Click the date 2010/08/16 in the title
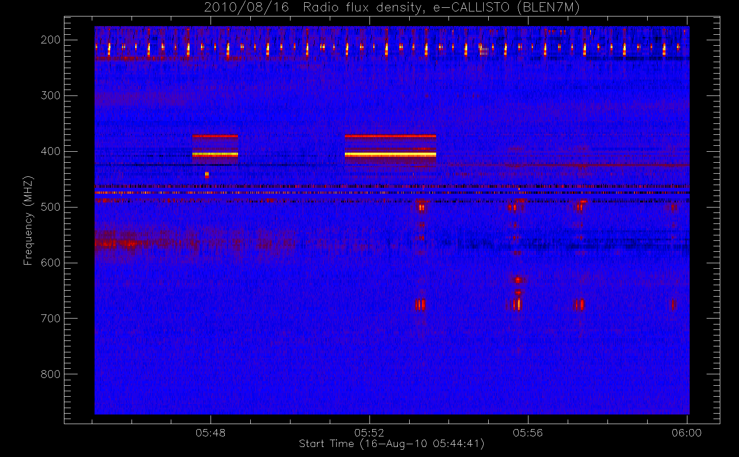The width and height of the screenshot is (739, 457). point(246,8)
